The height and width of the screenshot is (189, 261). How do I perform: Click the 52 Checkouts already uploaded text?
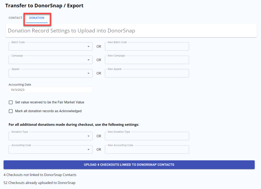pos(40,183)
